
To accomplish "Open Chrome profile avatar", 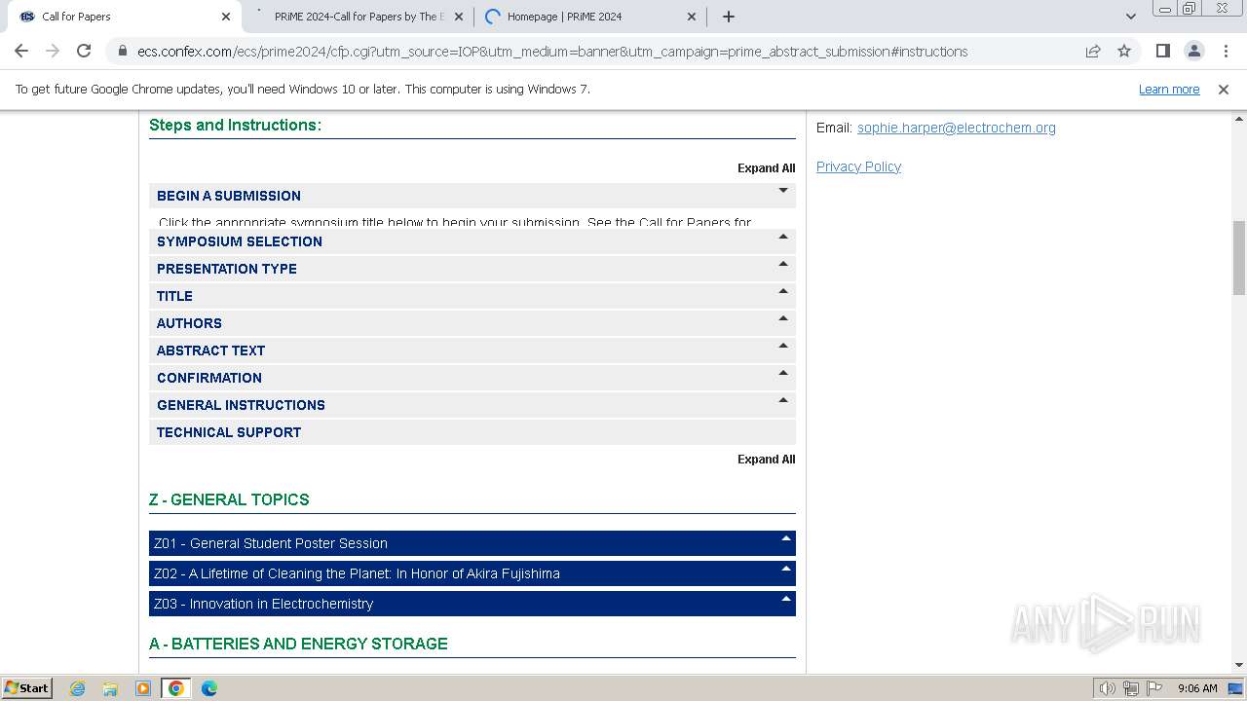I will (x=1193, y=51).
